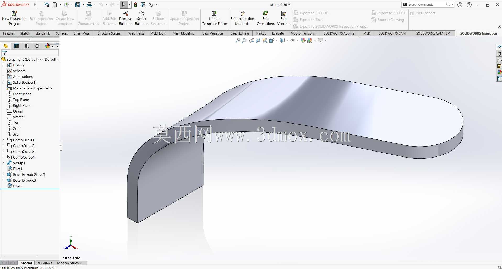Click Display Style icon
The height and width of the screenshot is (269, 502).
pyautogui.click(x=282, y=40)
